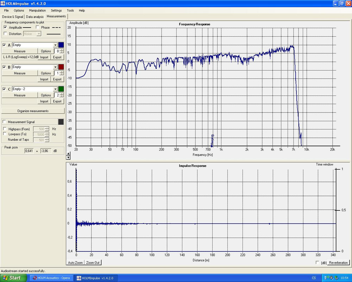Click the Auto Zoom button
Viewport: 352px width, 282px height.
pos(75,262)
